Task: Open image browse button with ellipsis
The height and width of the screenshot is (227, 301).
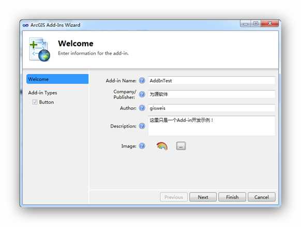Action: click(x=181, y=146)
